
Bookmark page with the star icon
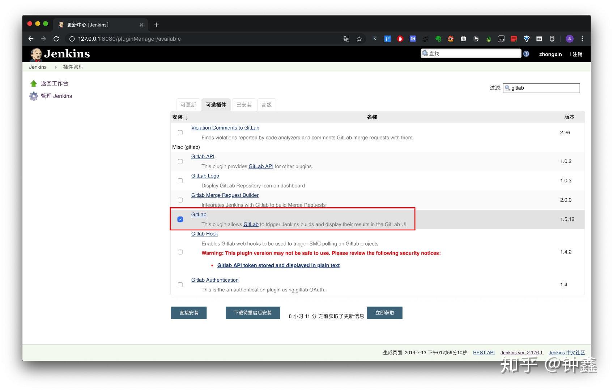point(359,39)
